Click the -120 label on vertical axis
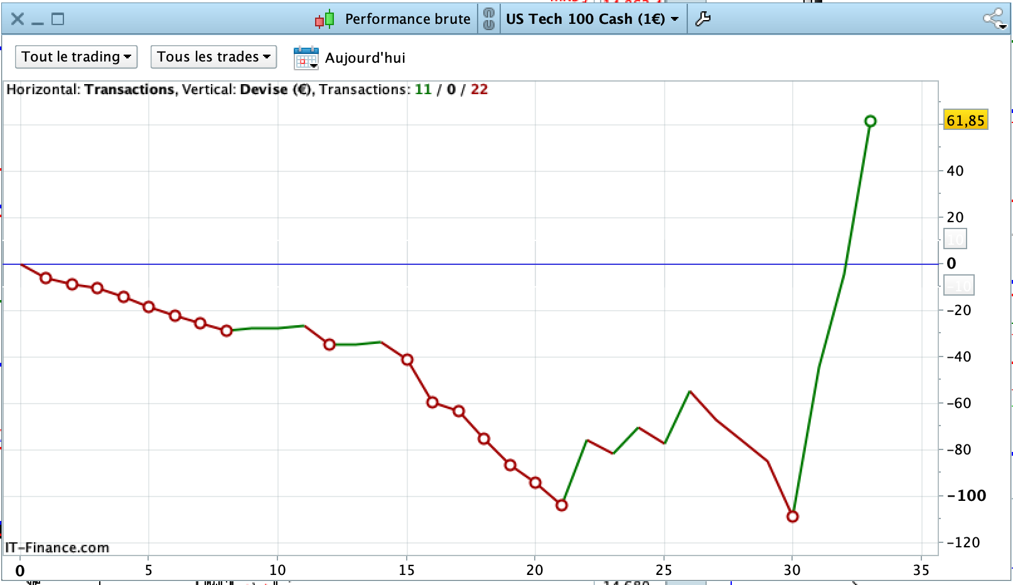 [963, 542]
